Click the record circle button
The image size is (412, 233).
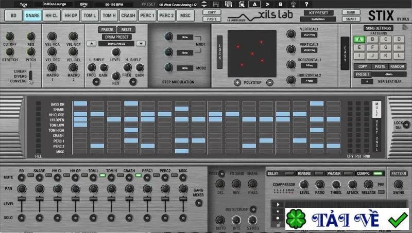[x=278, y=218]
